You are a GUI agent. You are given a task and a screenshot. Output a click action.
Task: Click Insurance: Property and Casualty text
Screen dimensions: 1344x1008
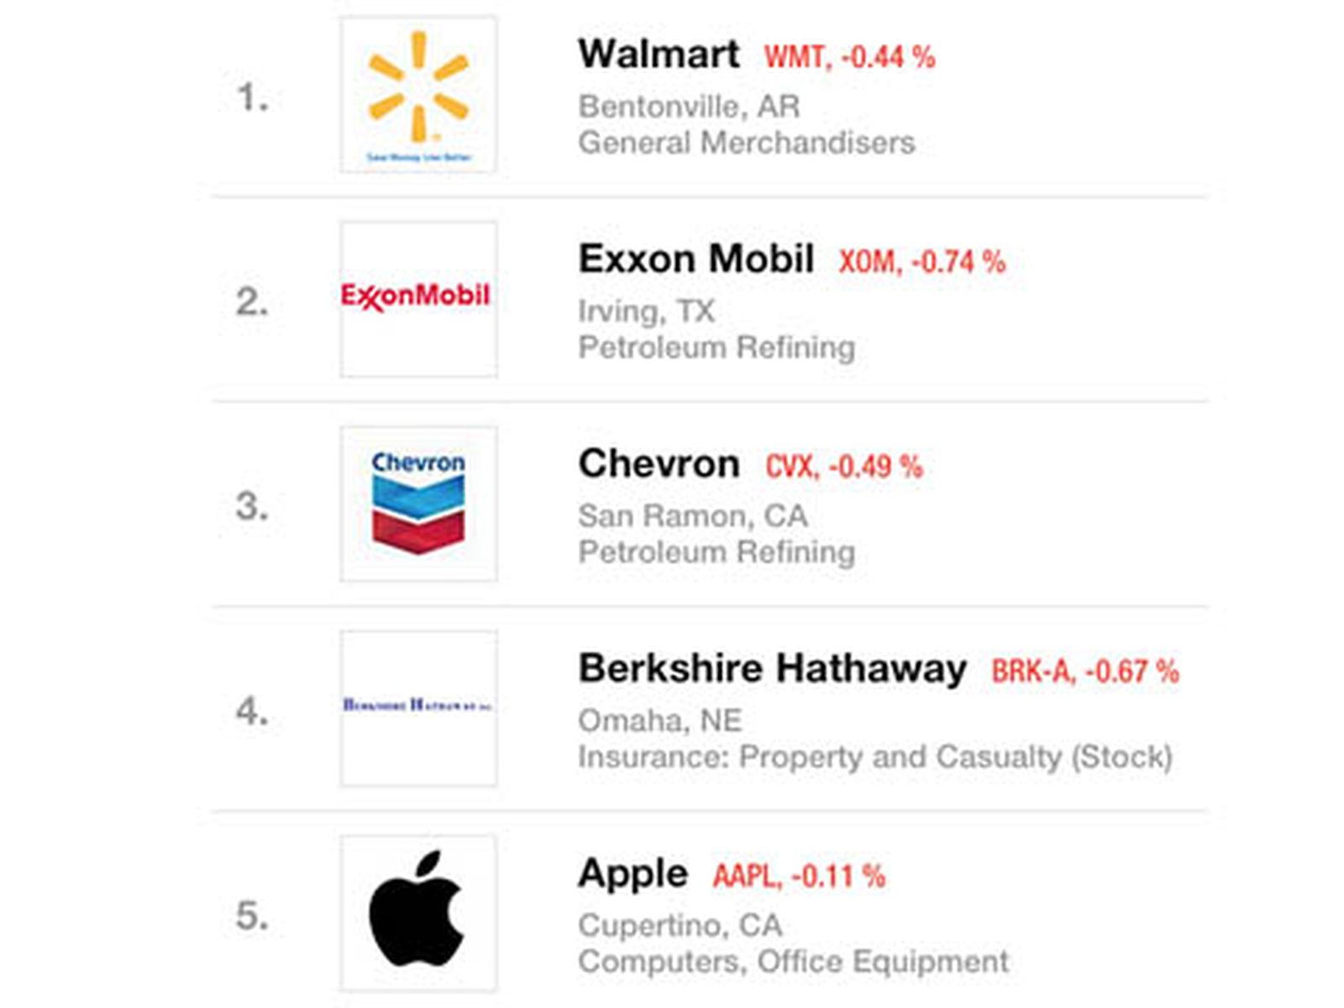tap(874, 757)
